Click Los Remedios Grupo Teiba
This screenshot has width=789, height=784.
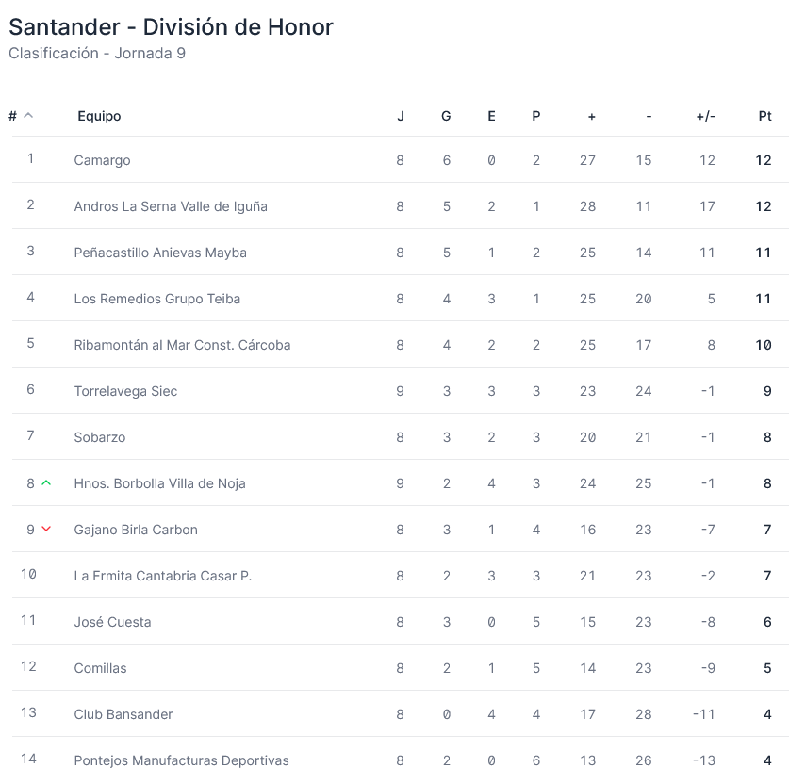coord(157,299)
